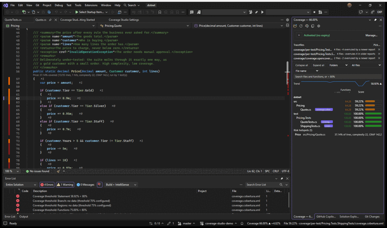Switch to the QuoteTests.cs tab

coord(13,20)
